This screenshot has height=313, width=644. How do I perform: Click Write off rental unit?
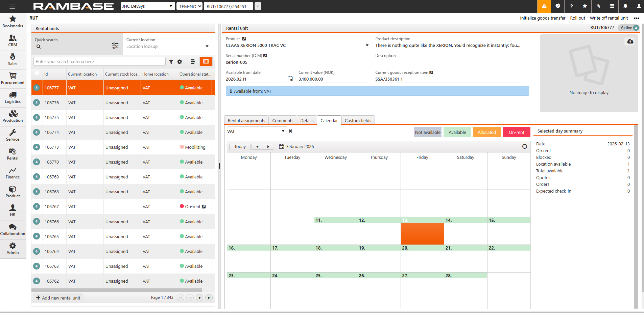point(609,18)
